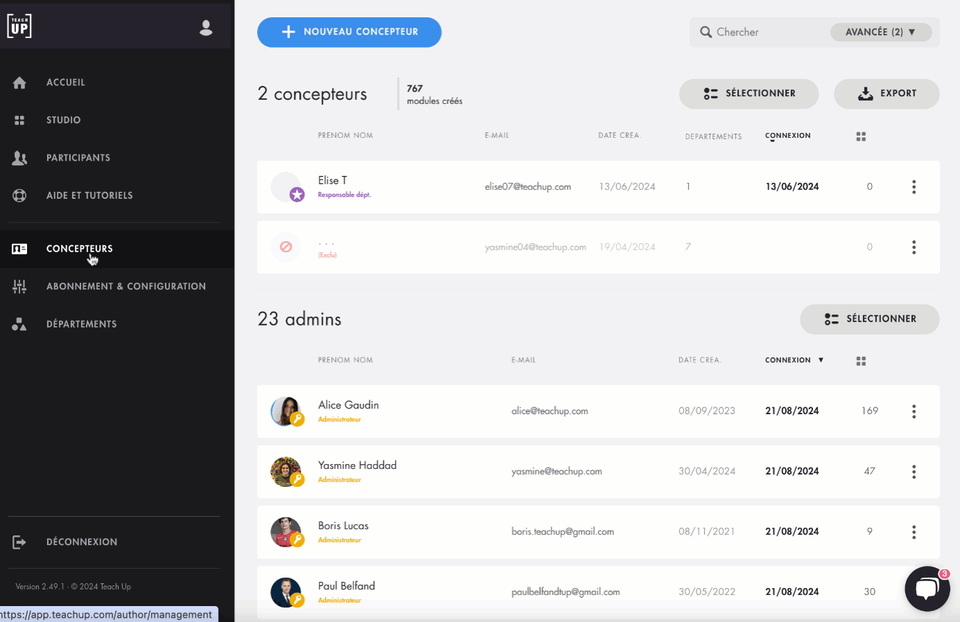Click the Export button
This screenshot has height=622, width=960.
click(x=887, y=94)
